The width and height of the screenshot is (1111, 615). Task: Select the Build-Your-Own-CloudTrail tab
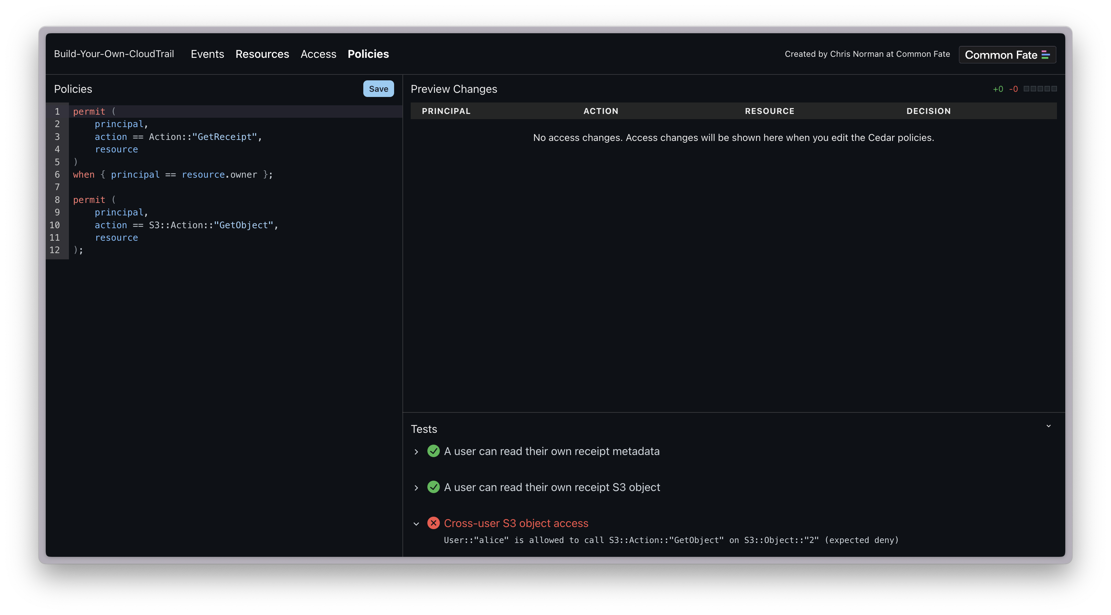point(114,53)
